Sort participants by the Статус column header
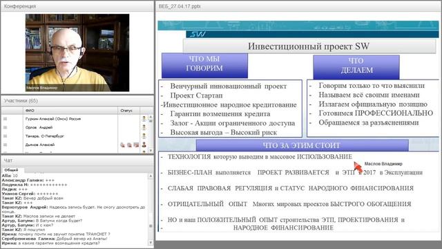Viewport: 442px width, 249px height. (129, 111)
